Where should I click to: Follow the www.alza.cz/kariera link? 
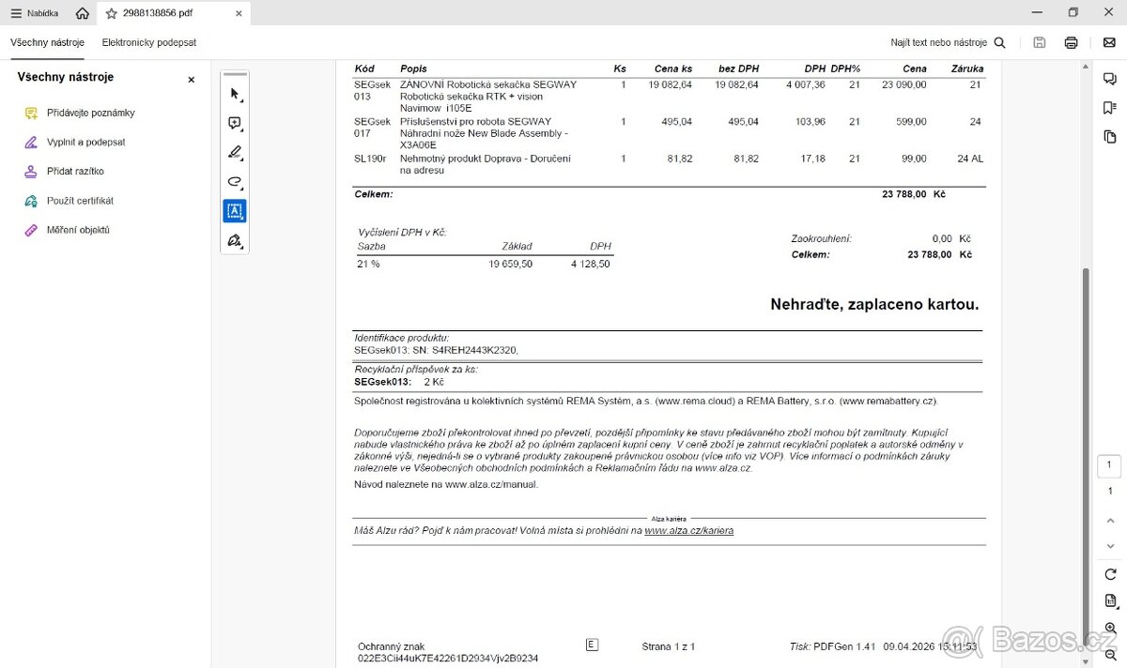tap(688, 531)
